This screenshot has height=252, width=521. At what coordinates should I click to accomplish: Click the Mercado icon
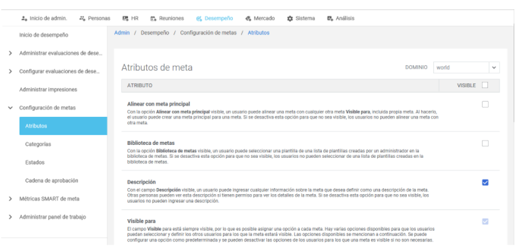[248, 19]
